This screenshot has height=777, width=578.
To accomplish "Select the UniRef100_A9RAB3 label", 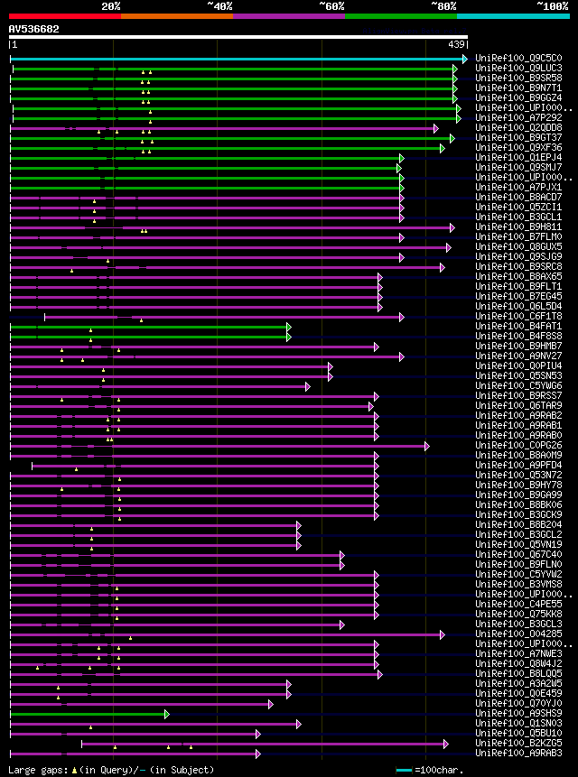I will (518, 754).
